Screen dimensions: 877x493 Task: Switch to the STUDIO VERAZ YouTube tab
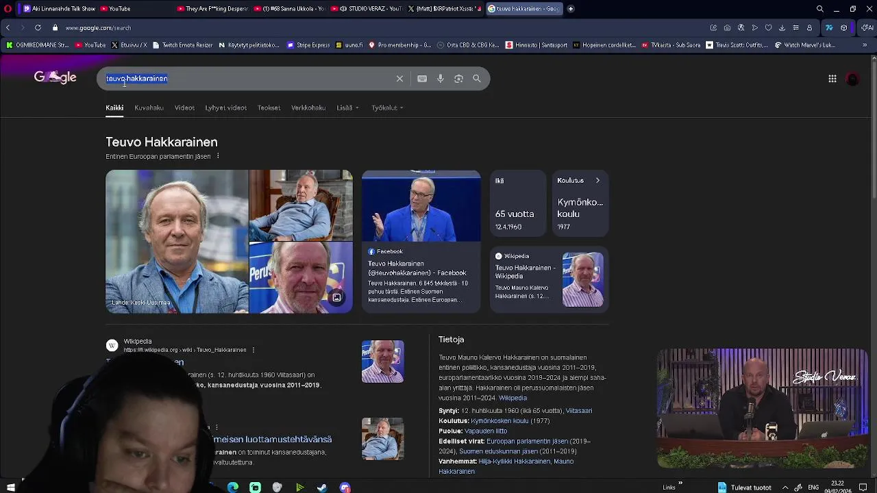coord(365,9)
